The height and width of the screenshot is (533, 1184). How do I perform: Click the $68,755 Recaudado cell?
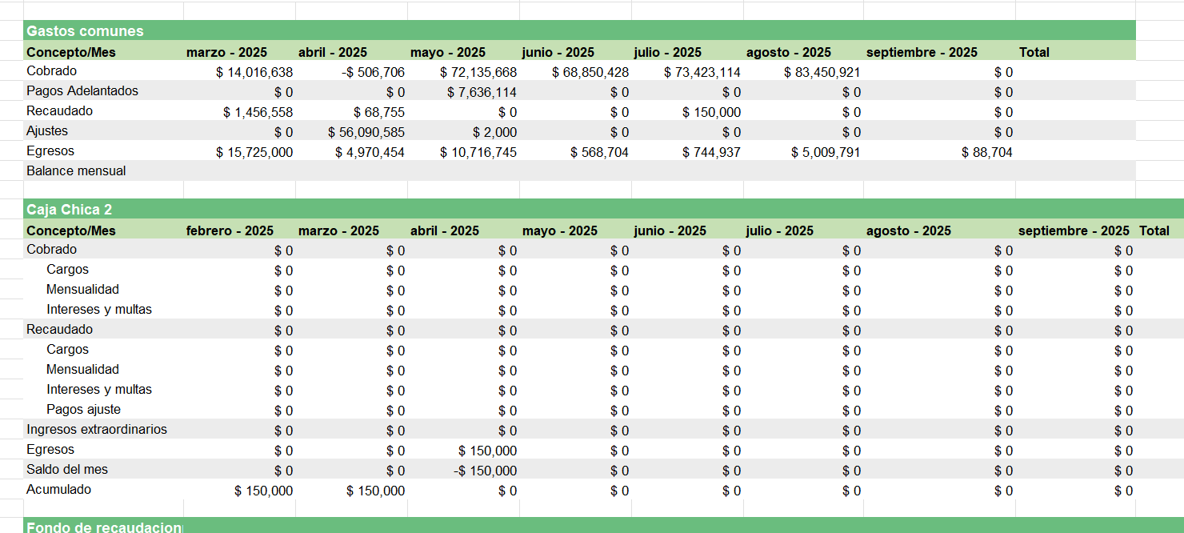coord(379,112)
